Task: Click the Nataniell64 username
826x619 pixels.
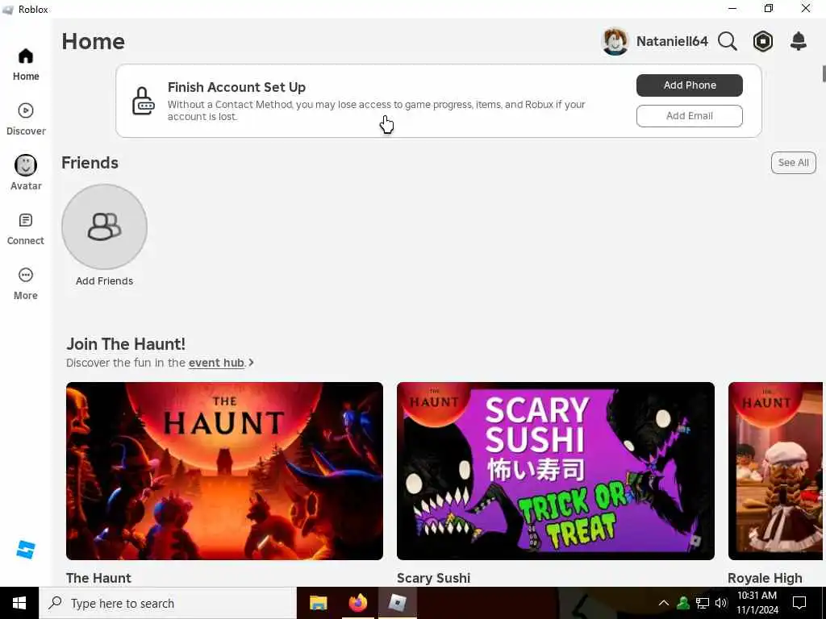Action: (x=672, y=41)
